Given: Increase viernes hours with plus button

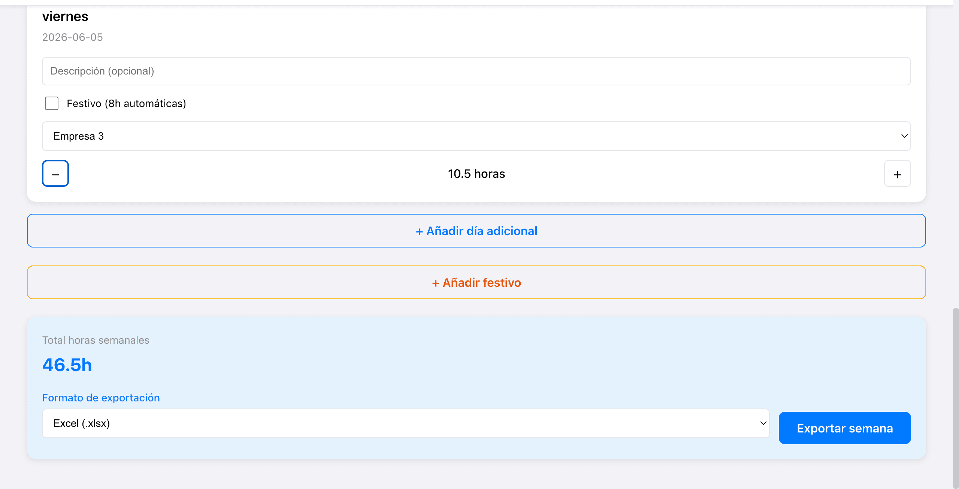Looking at the screenshot, I should [898, 173].
